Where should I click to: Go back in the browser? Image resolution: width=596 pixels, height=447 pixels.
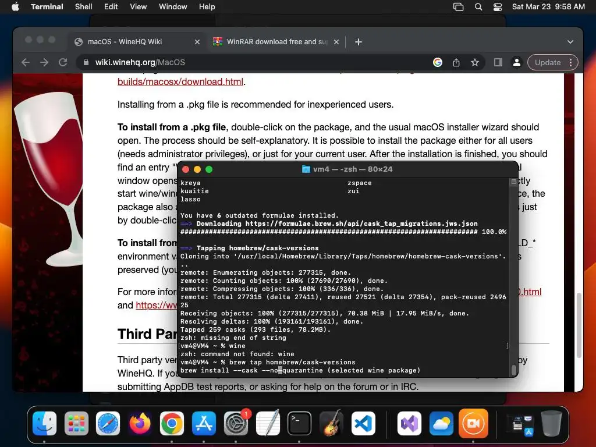click(26, 62)
